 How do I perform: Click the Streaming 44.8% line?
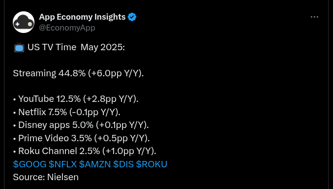point(78,73)
